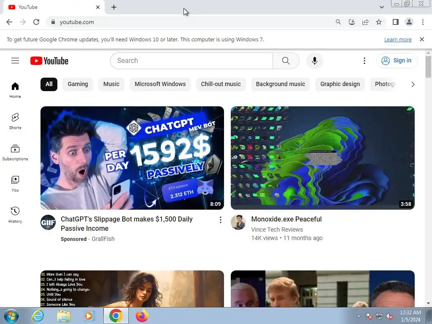Open a new browser tab
The width and height of the screenshot is (432, 324).
point(114,7)
